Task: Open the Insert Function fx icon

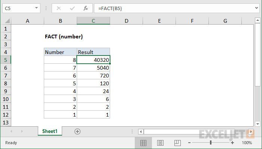Action: point(86,8)
